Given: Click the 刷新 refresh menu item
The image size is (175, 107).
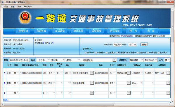Looking at the screenshot, I should (x=19, y=7).
